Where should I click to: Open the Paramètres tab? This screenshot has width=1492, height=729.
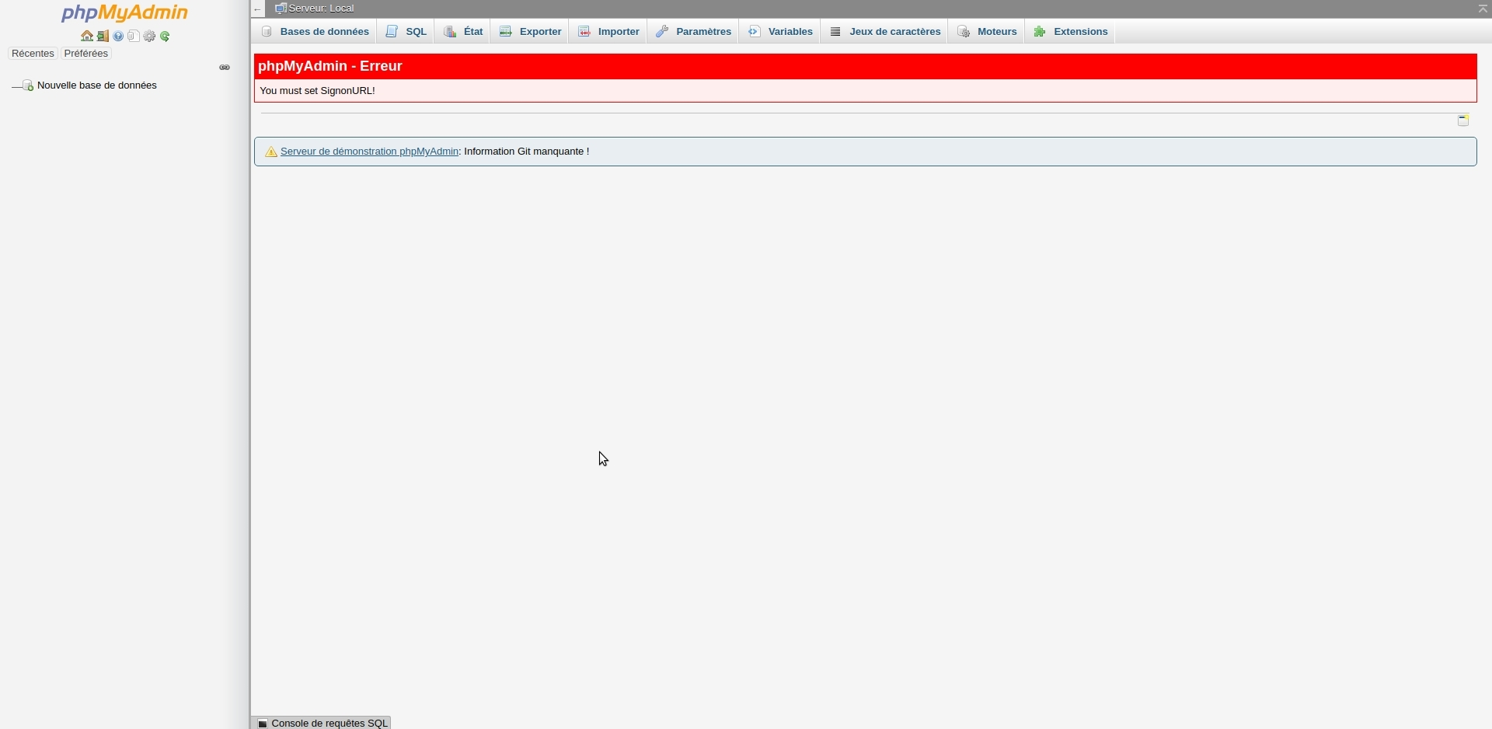[693, 32]
